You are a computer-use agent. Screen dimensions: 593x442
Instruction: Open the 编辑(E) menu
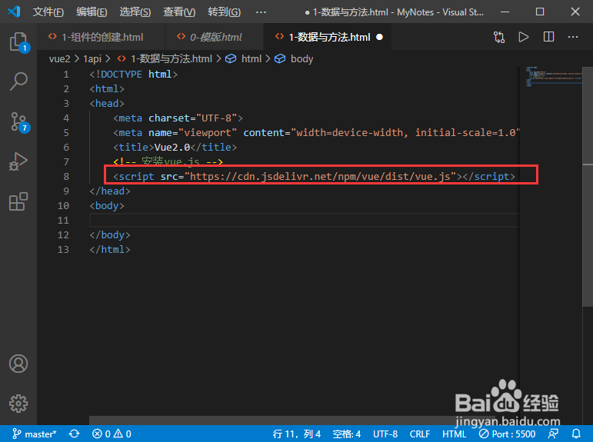point(92,12)
